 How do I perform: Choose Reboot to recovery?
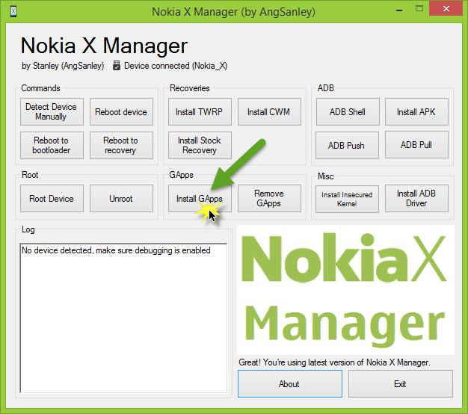click(x=121, y=145)
